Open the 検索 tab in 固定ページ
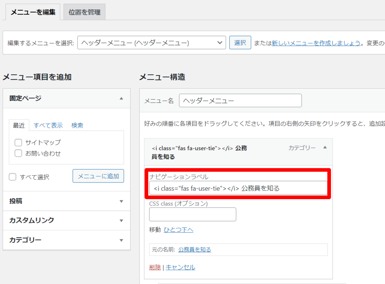This screenshot has width=385, height=284. point(77,125)
